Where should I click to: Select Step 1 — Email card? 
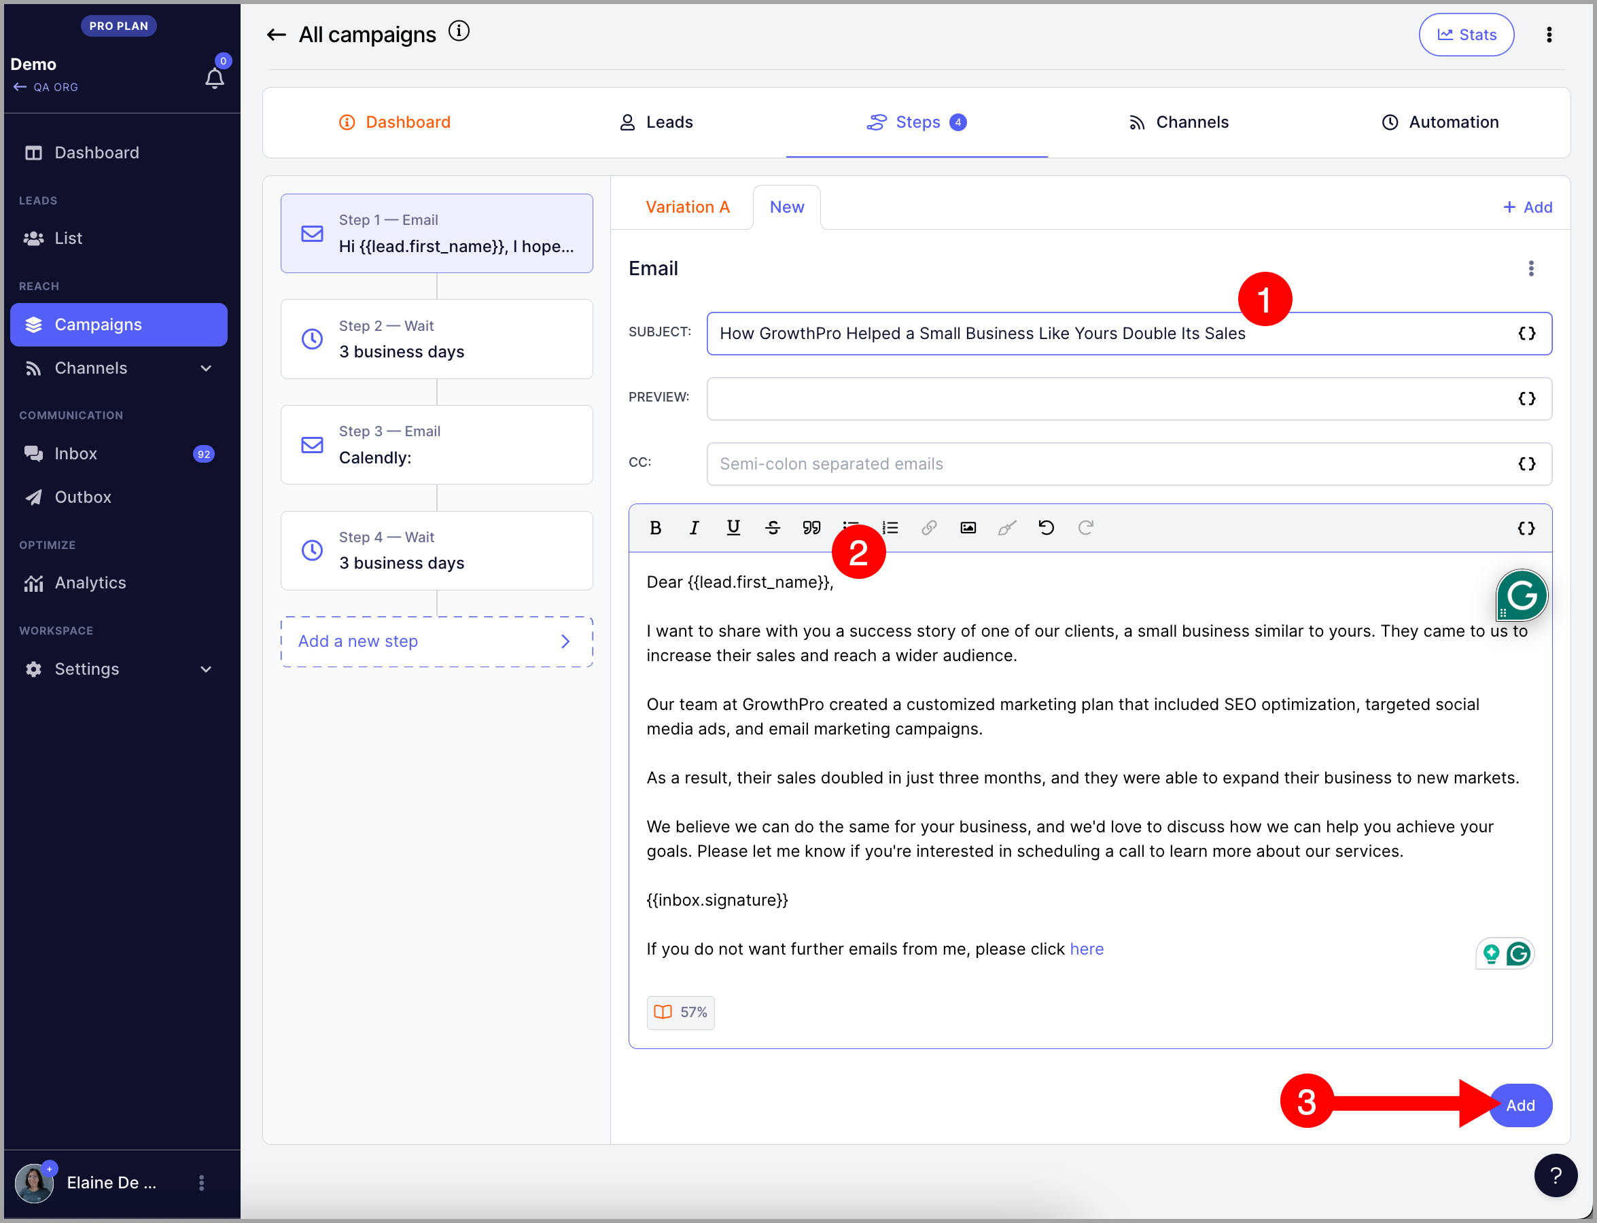click(x=437, y=234)
